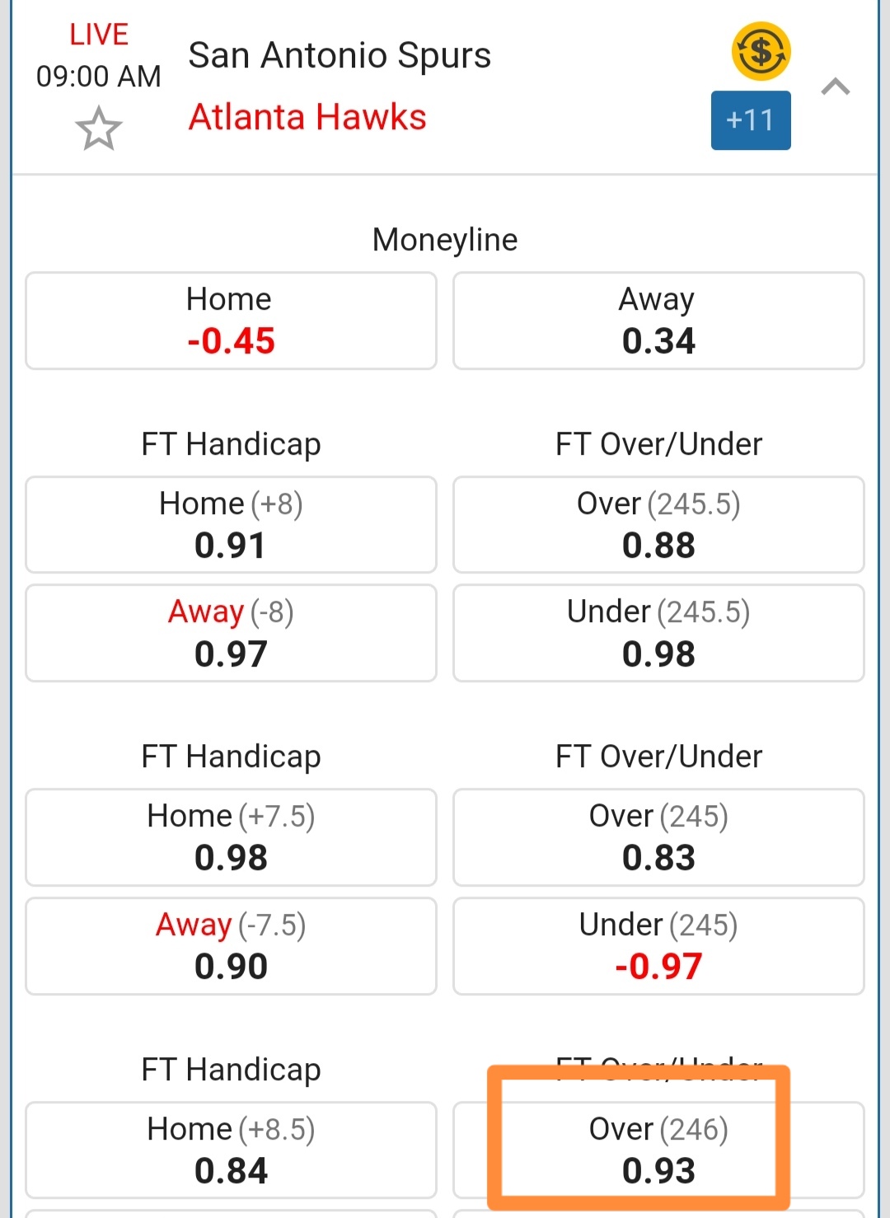
Task: Open Atlanta Hawks team name
Action: point(307,117)
